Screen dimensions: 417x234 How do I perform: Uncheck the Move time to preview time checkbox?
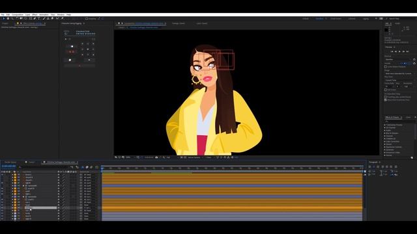point(385,100)
